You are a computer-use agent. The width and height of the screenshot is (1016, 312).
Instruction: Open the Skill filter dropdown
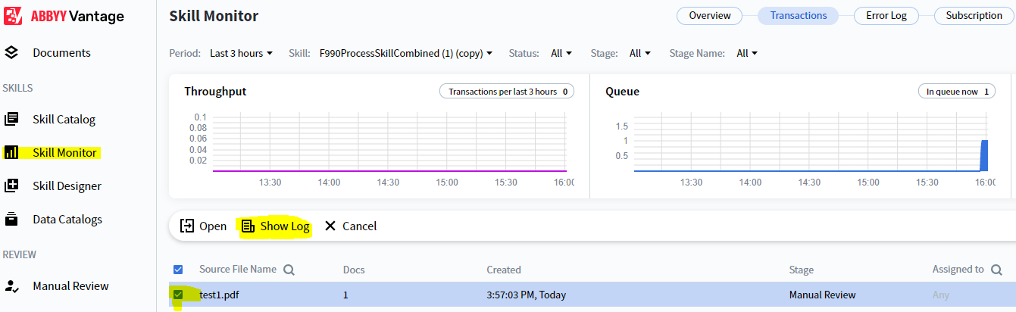coord(406,54)
